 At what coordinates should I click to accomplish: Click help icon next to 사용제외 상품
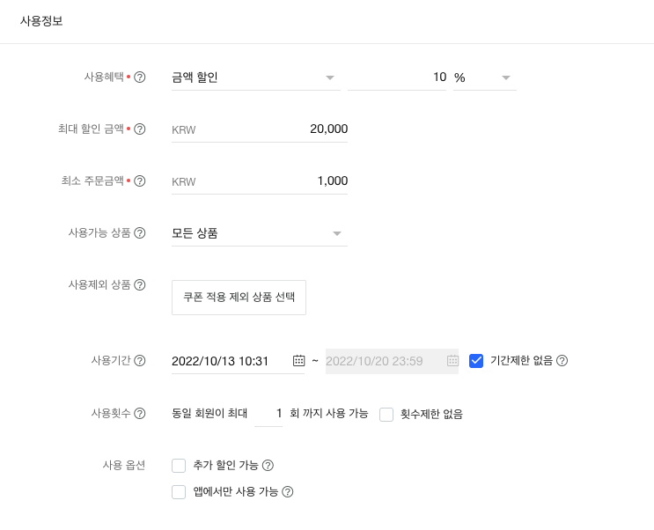pos(140,285)
